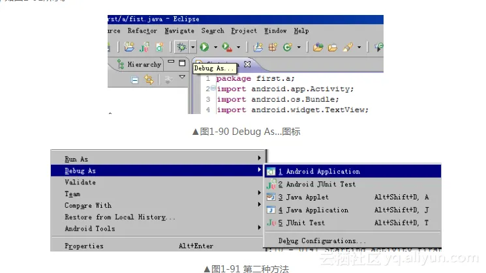Screen dimensions: 486x273
Task: Click the External Tools run icon with red toolbox
Action: pyautogui.click(x=227, y=47)
